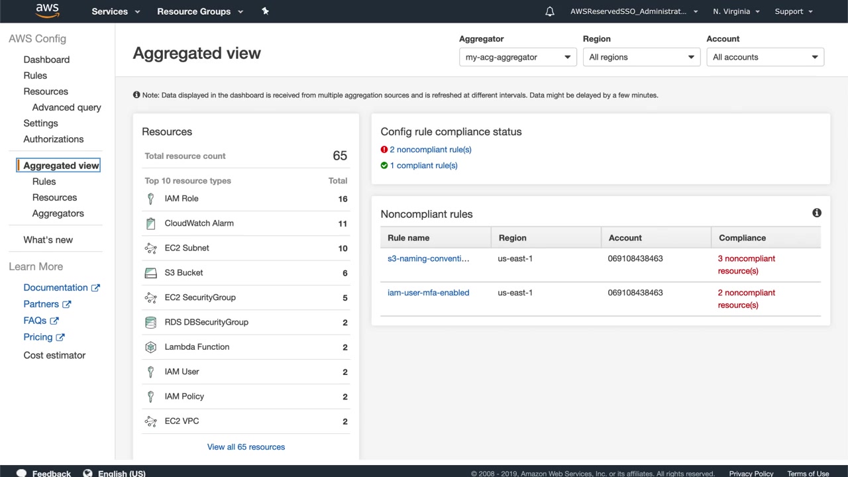848x477 pixels.
Task: Open the All accounts dropdown
Action: (x=765, y=57)
